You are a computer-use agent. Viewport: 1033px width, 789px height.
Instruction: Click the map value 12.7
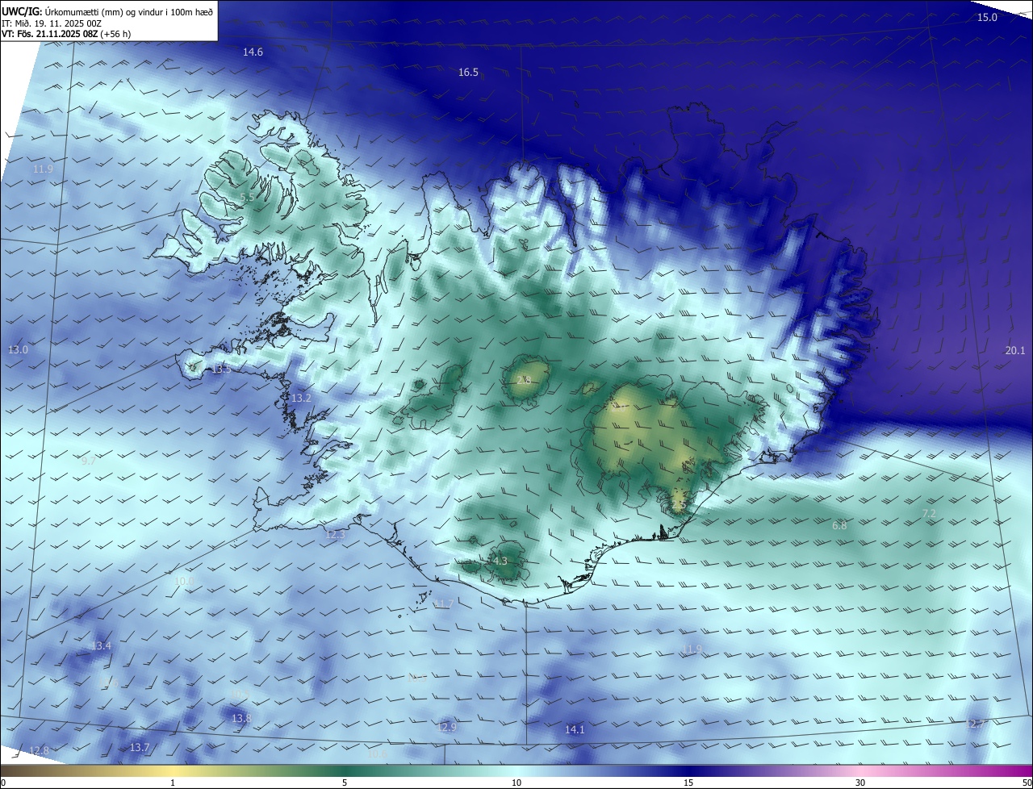tap(975, 724)
